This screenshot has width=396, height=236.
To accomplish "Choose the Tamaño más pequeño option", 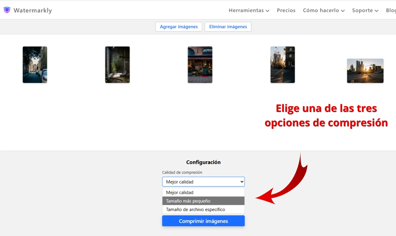I will pos(203,201).
